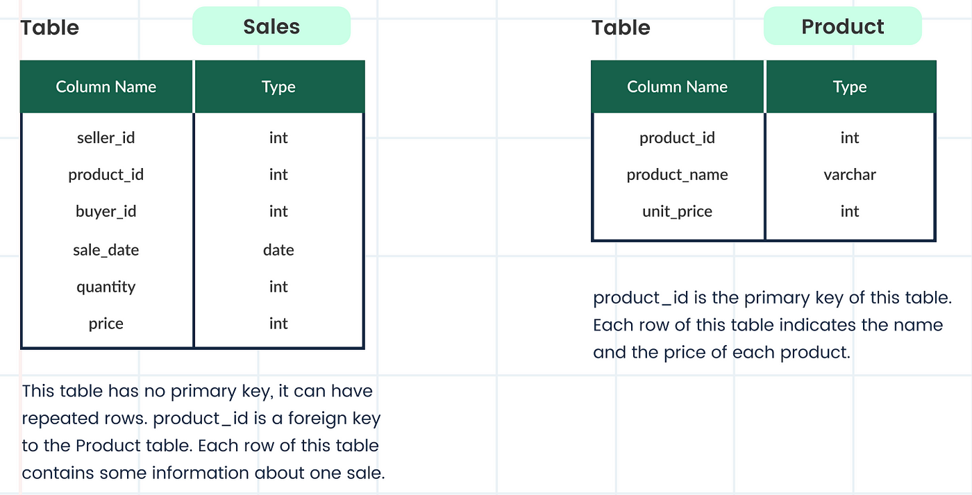Click the Sales table name badge
The height and width of the screenshot is (495, 972).
(x=271, y=26)
